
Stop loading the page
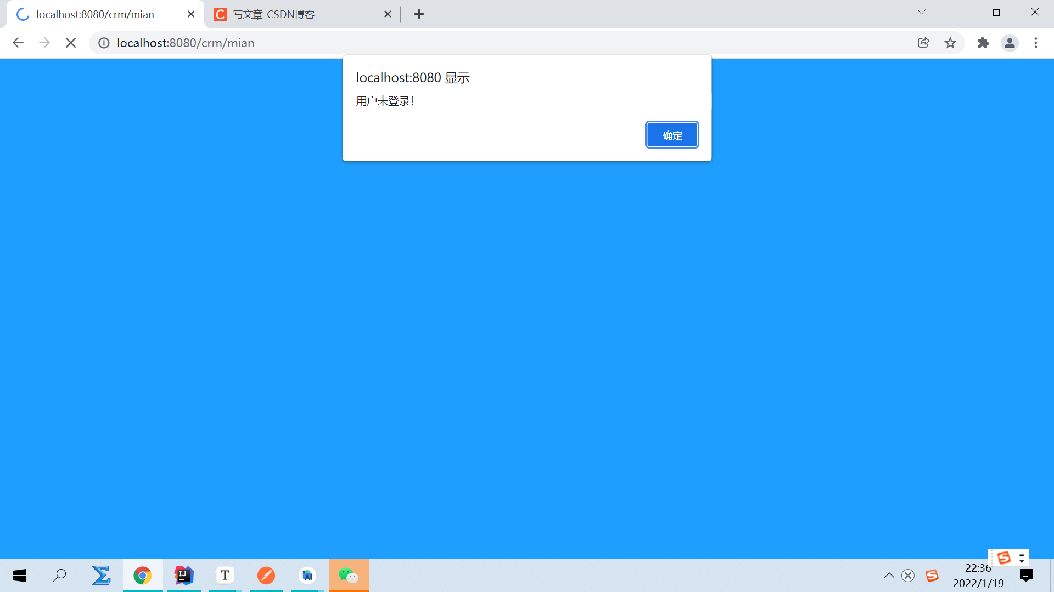pos(71,43)
